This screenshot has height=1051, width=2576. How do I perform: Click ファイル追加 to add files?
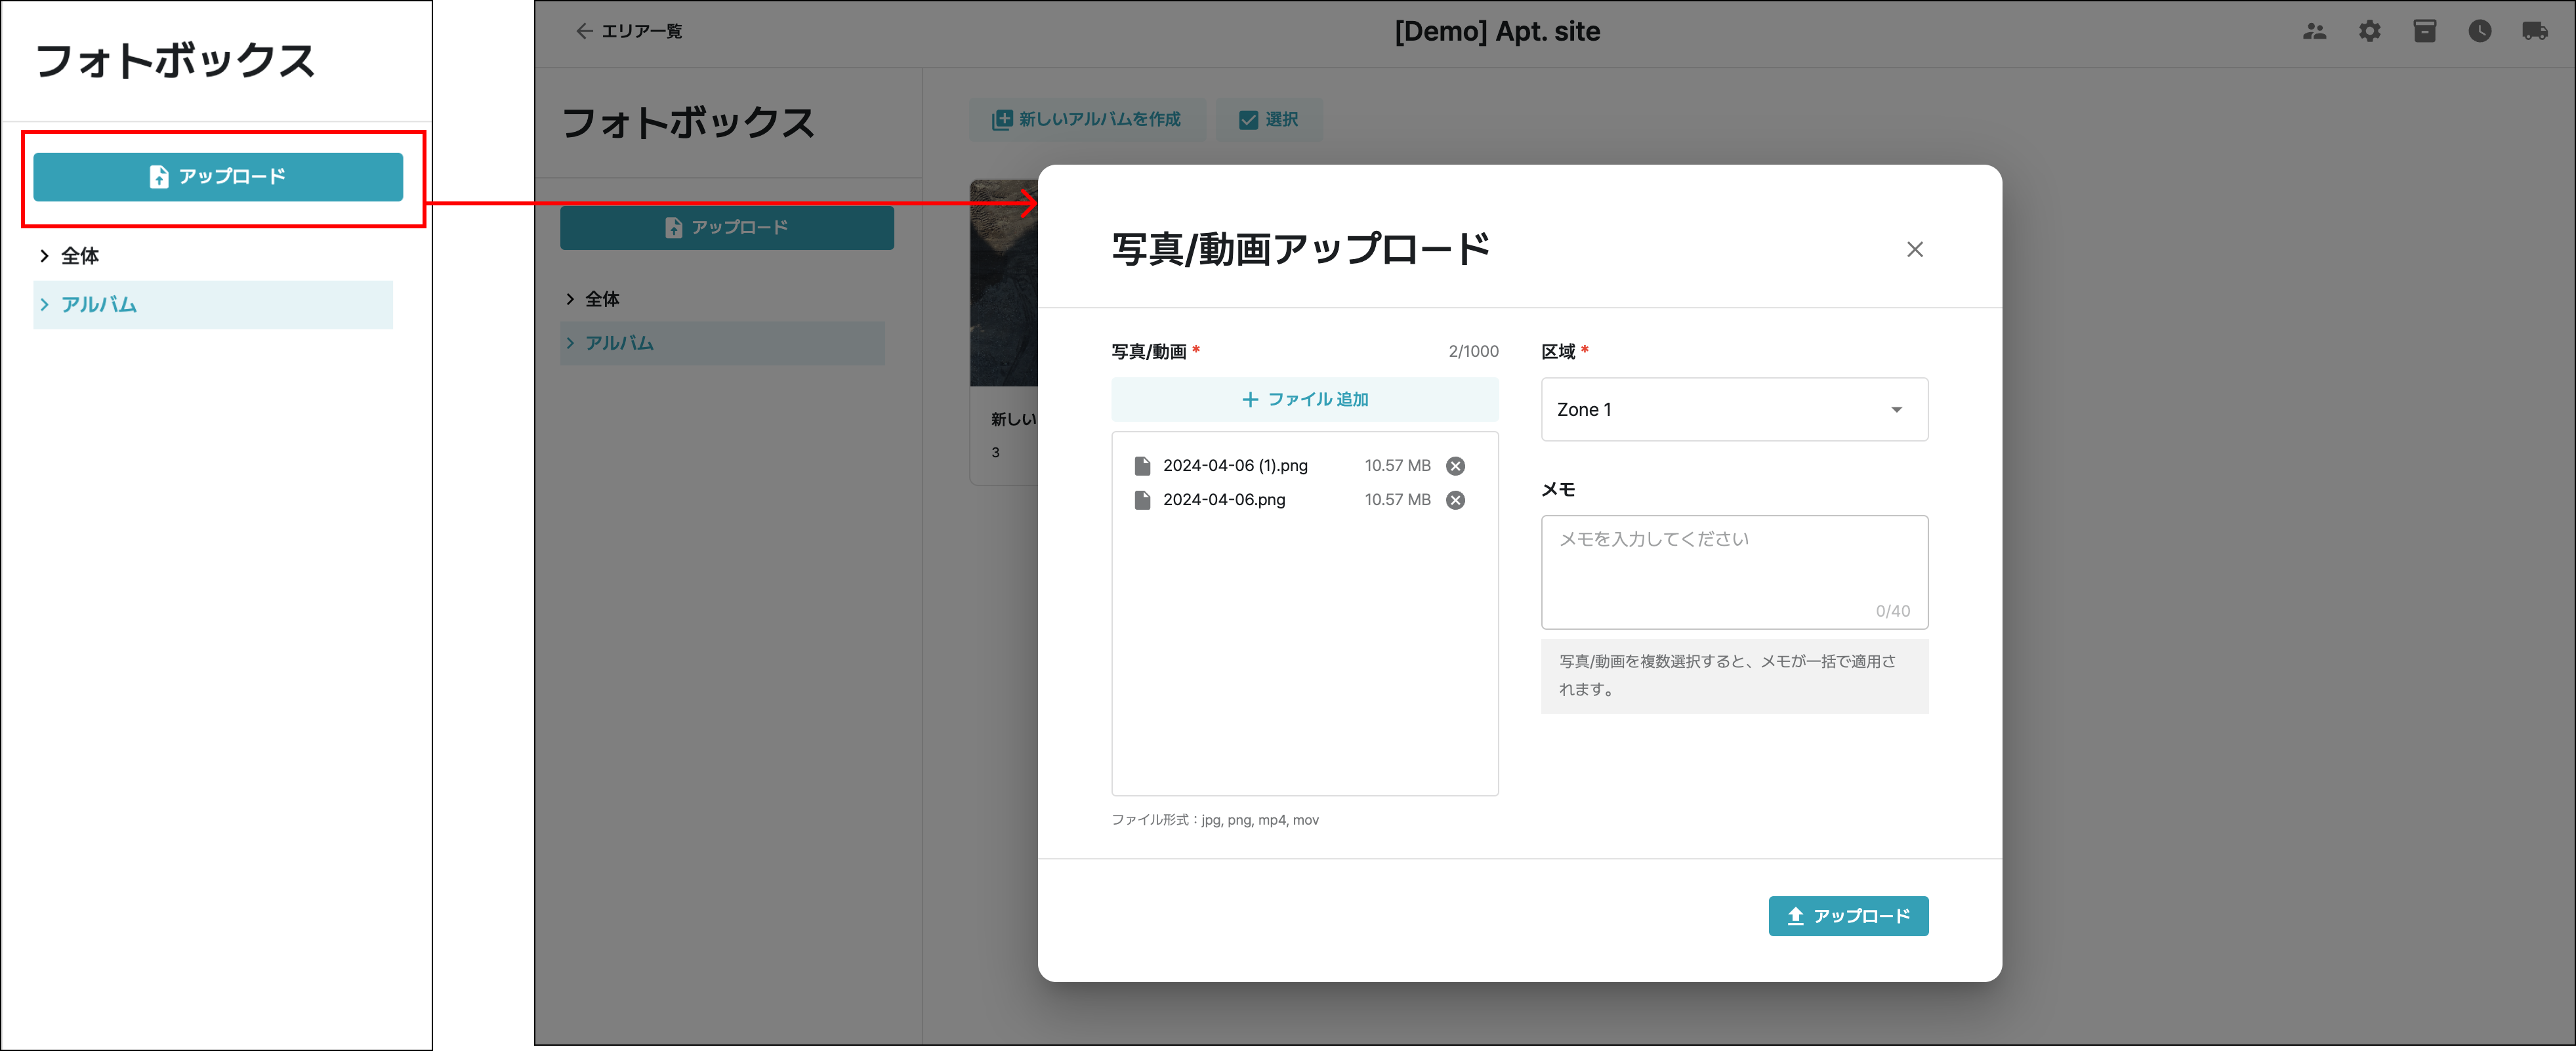click(x=1304, y=399)
